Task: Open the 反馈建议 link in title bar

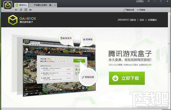Action: tap(140, 1)
